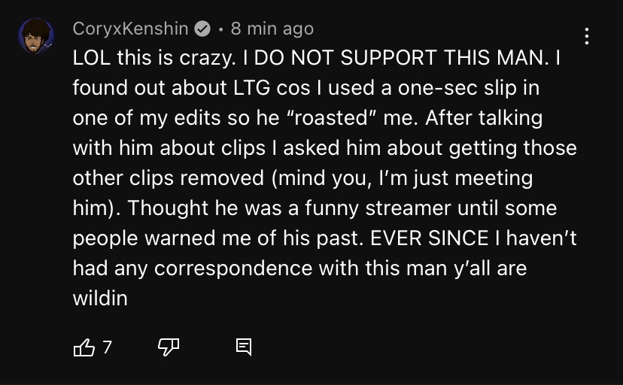Click the verified checkmark badge beside CoryxKenshin
623x385 pixels.
pos(202,29)
